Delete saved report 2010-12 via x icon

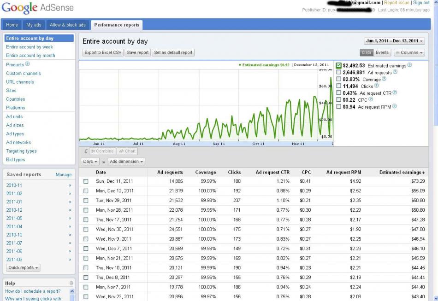tap(70, 210)
